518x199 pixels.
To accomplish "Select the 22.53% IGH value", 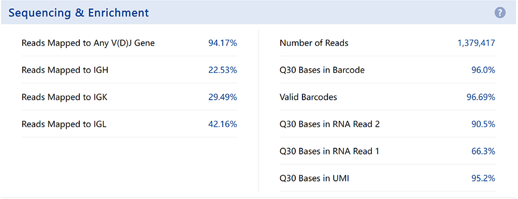I will pyautogui.click(x=223, y=70).
